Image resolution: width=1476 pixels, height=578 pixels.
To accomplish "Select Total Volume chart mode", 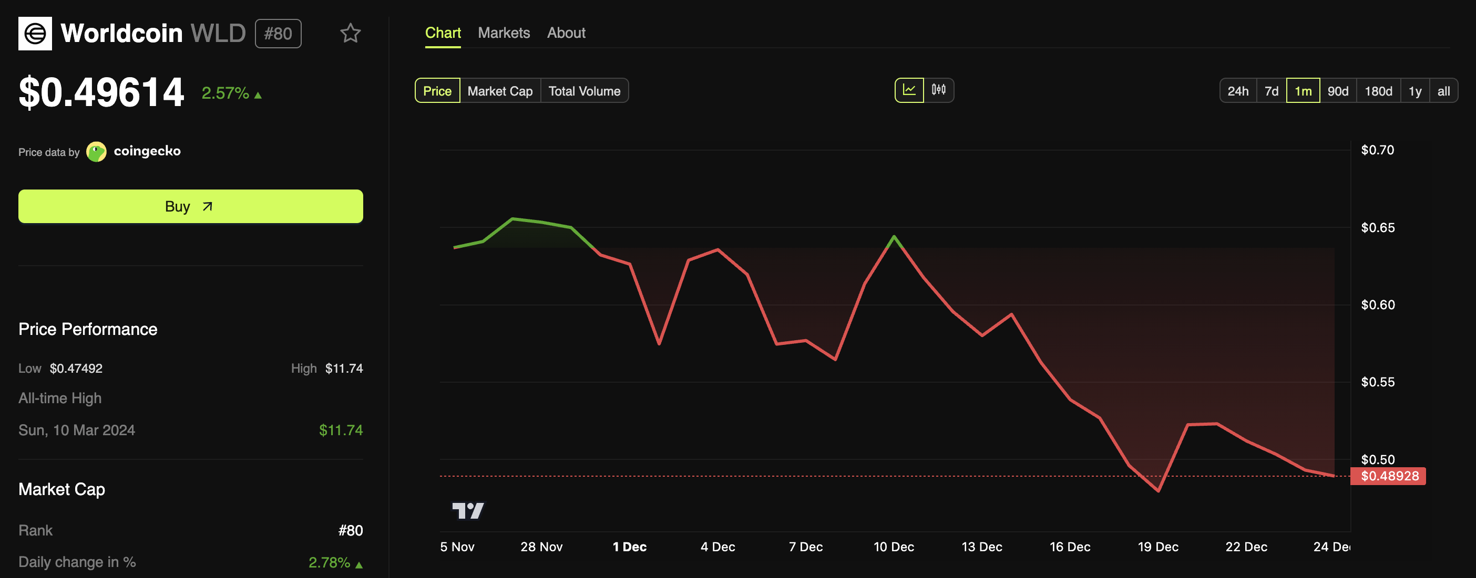I will click(x=584, y=91).
